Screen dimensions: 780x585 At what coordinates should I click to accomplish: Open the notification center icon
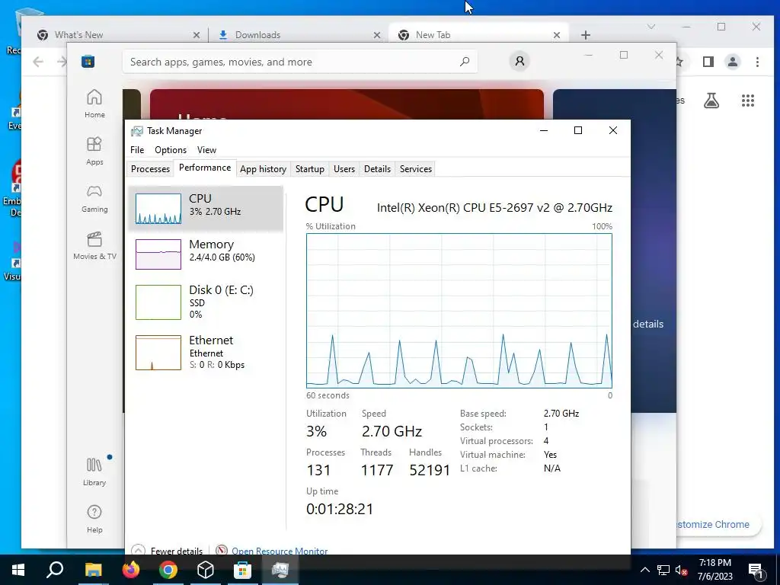click(x=756, y=570)
